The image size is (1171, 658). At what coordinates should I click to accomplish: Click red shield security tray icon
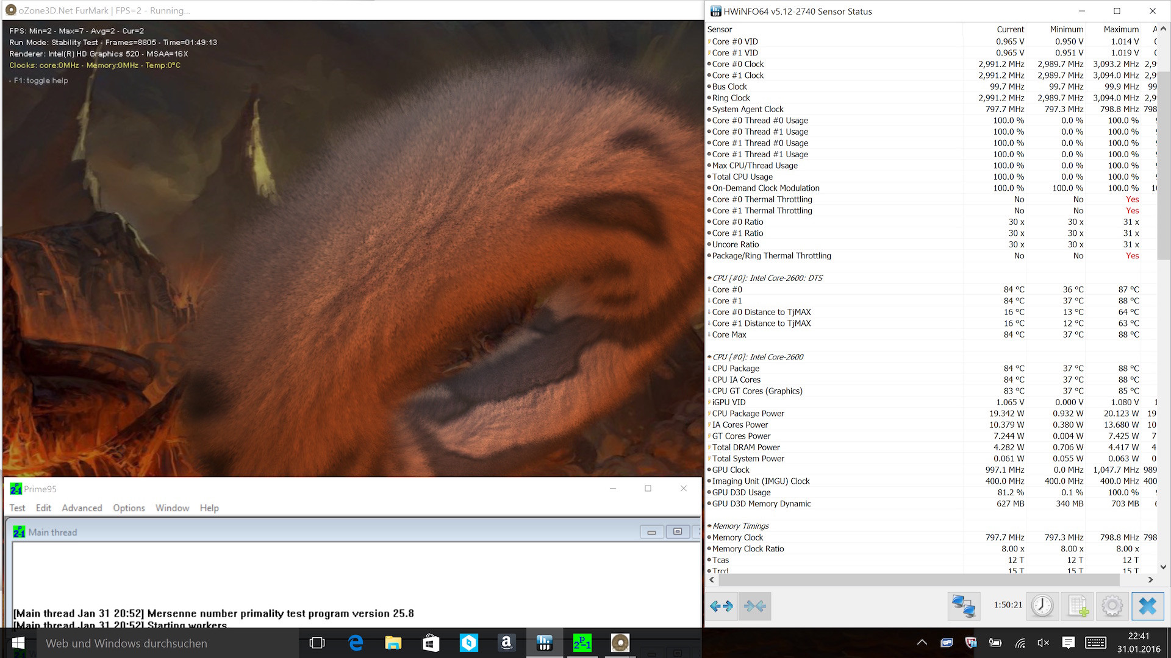click(x=971, y=643)
